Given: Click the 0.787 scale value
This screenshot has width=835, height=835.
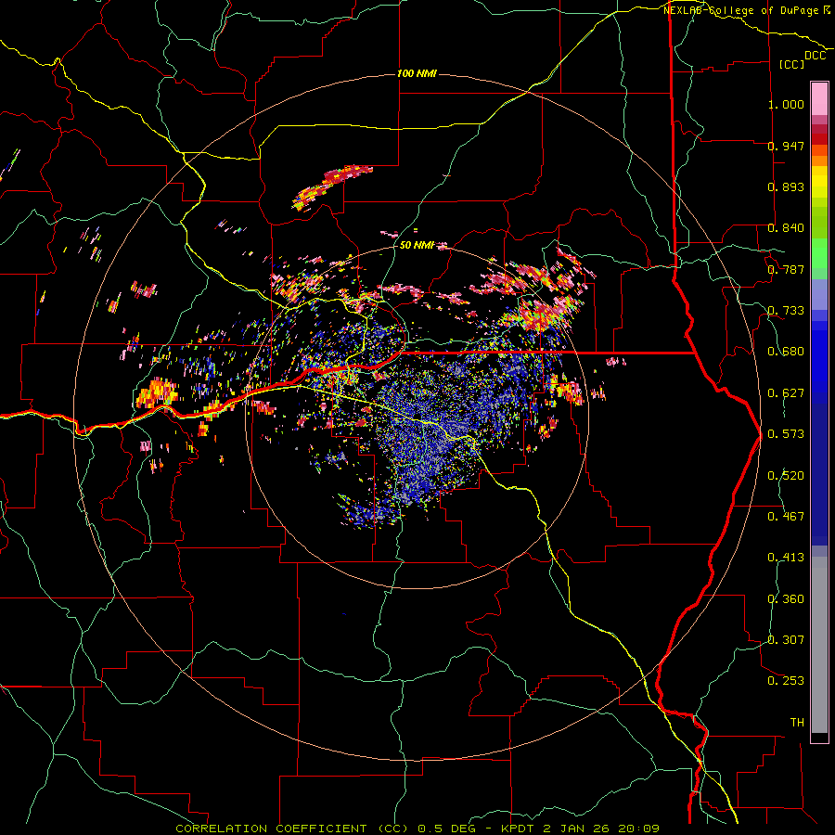Looking at the screenshot, I should tap(786, 269).
